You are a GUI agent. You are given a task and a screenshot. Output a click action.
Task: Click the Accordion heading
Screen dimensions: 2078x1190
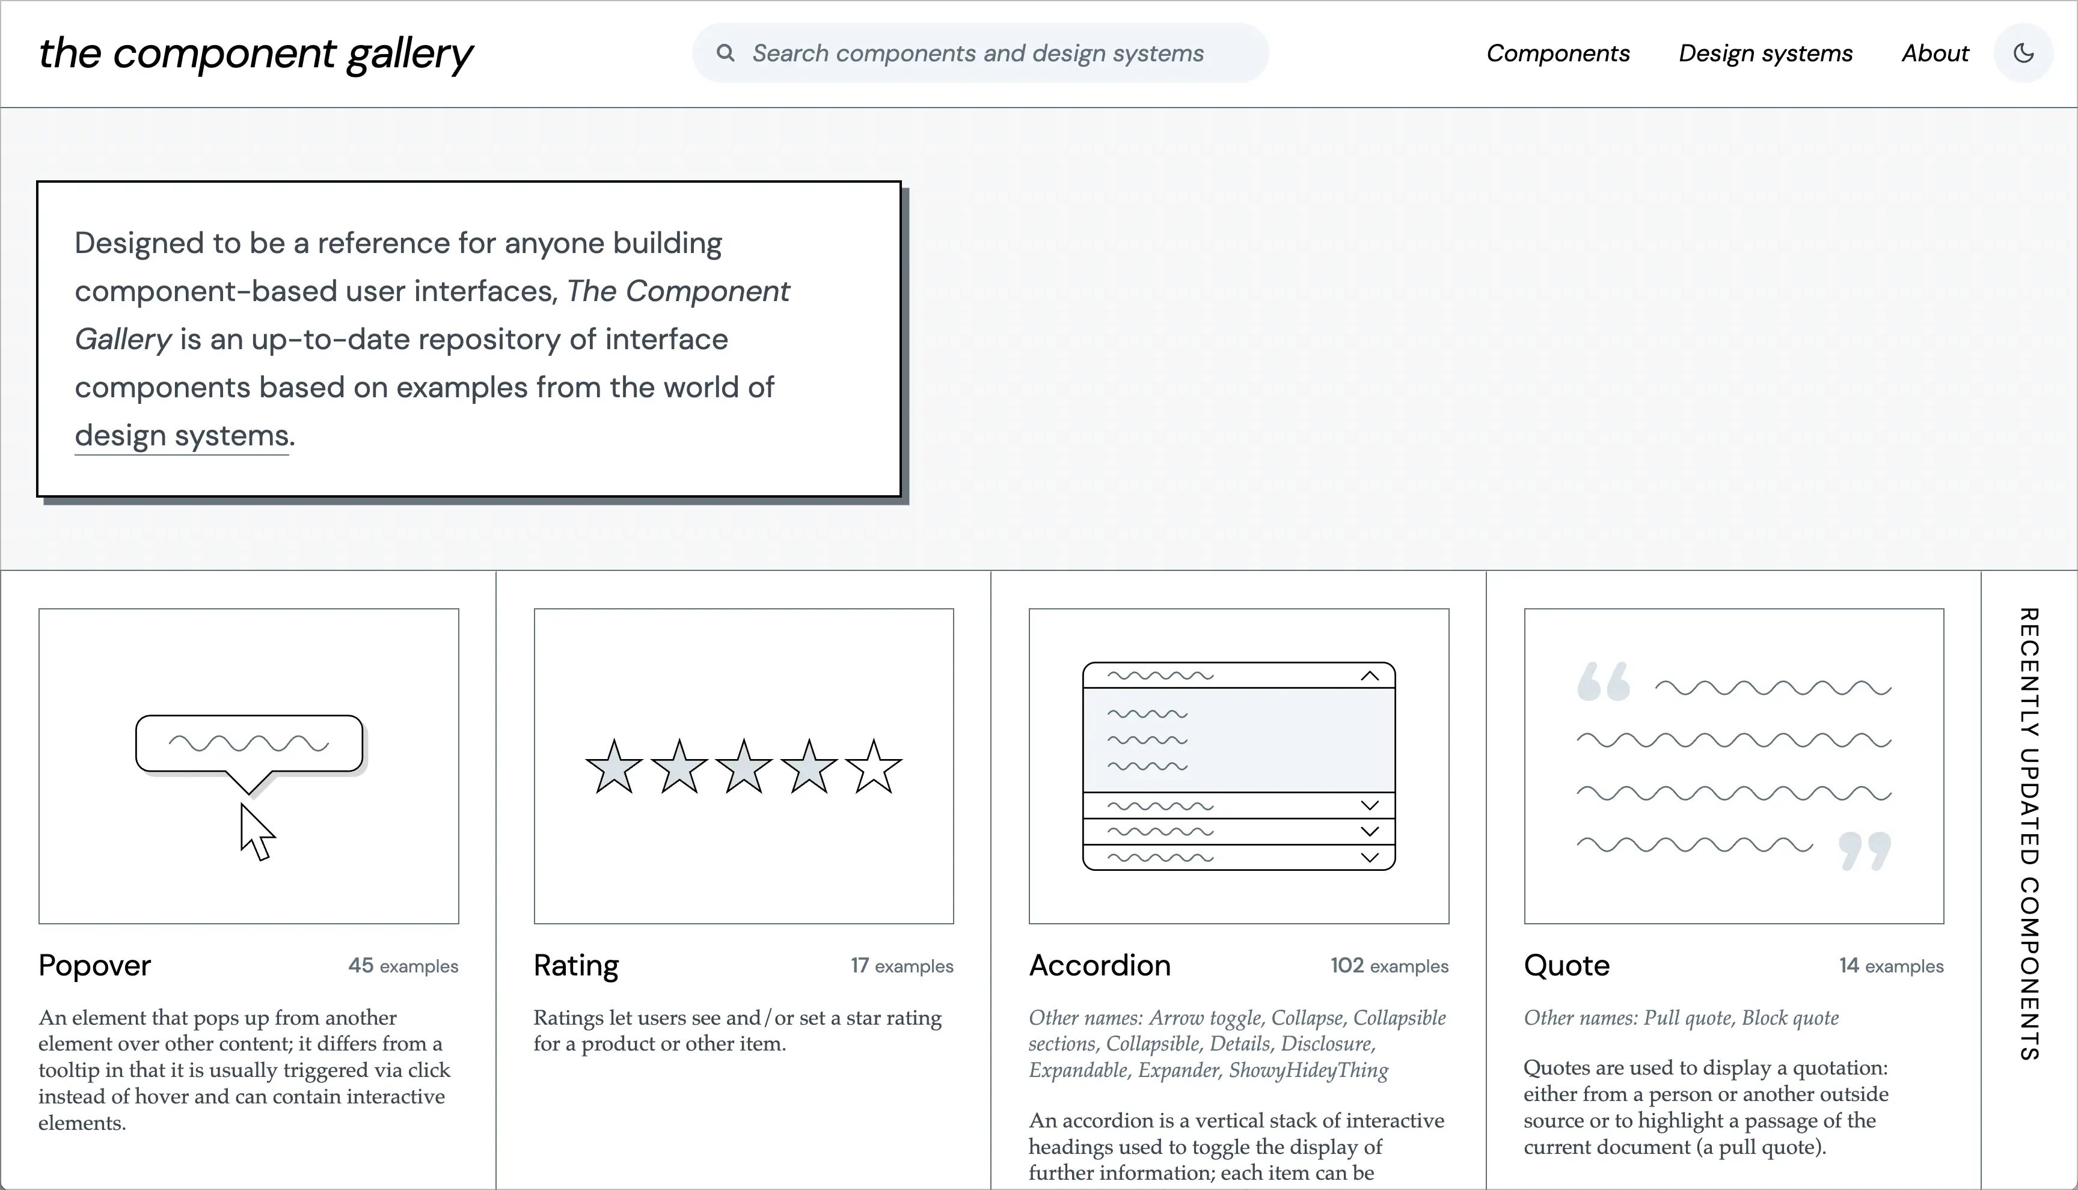point(1100,965)
